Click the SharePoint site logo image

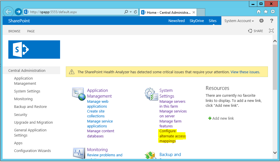point(34,50)
